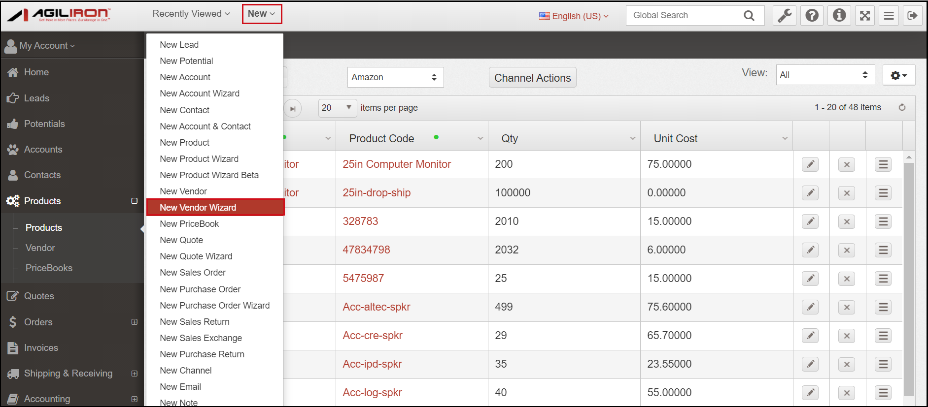Go to last page arrow button
The image size is (928, 407).
[293, 109]
